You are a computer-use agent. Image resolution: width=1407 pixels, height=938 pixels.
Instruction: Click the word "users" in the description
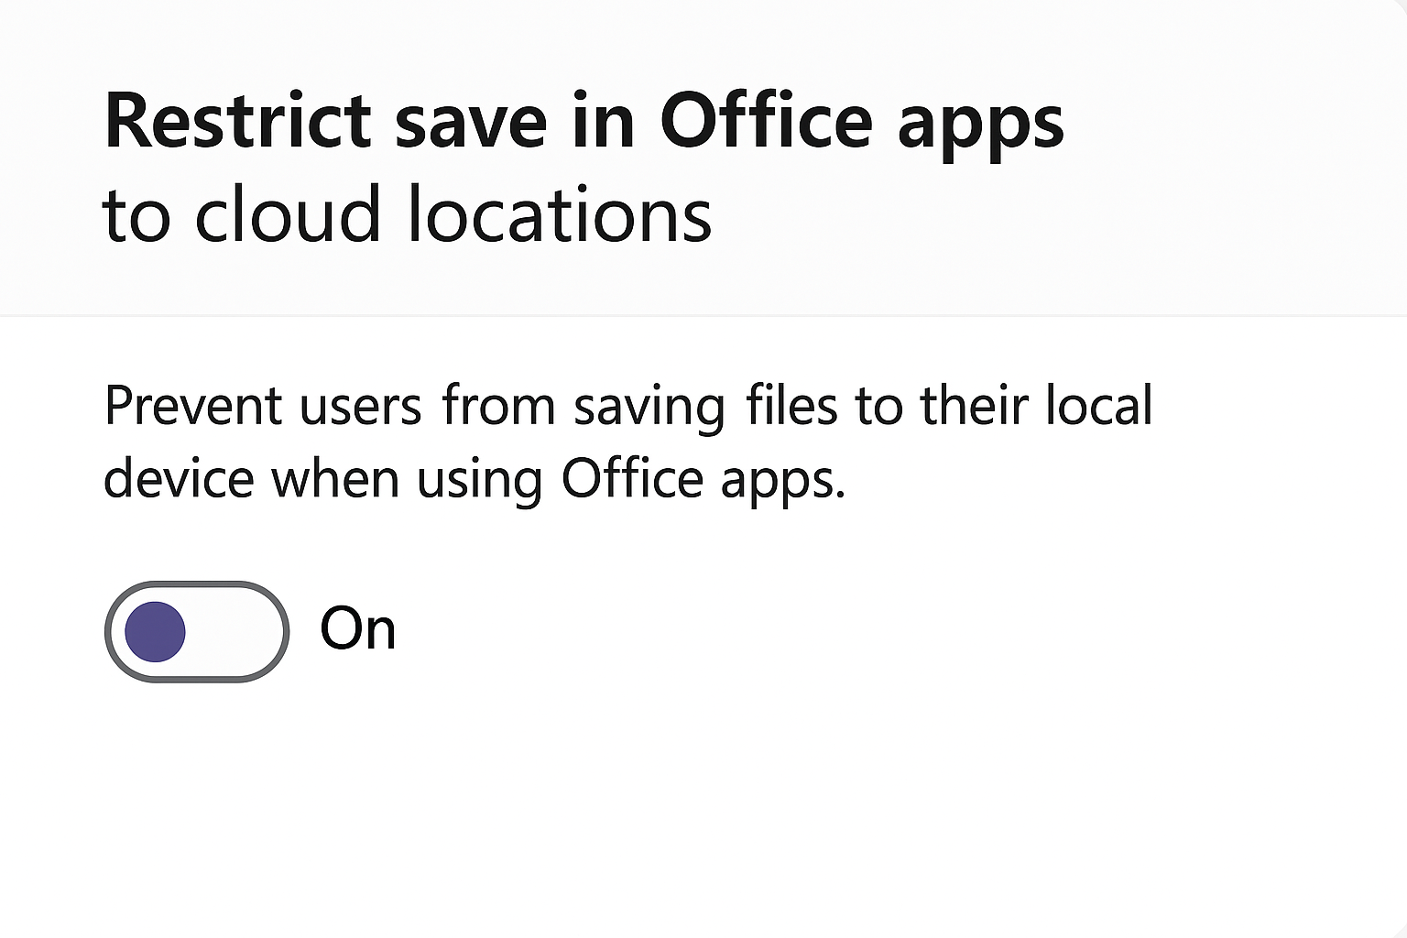pos(360,405)
